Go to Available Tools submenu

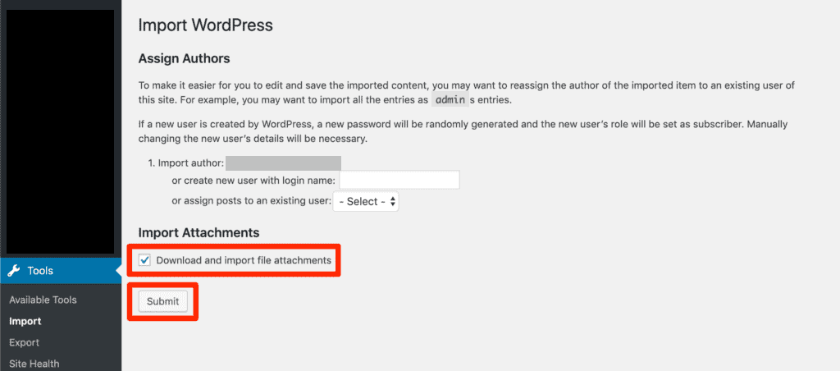click(43, 300)
